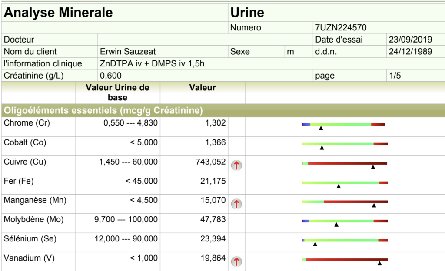Select the report number 7UZN224570

[341, 28]
